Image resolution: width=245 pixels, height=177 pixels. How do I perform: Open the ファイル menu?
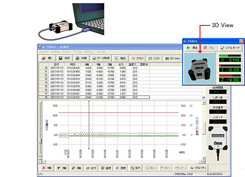point(43,52)
